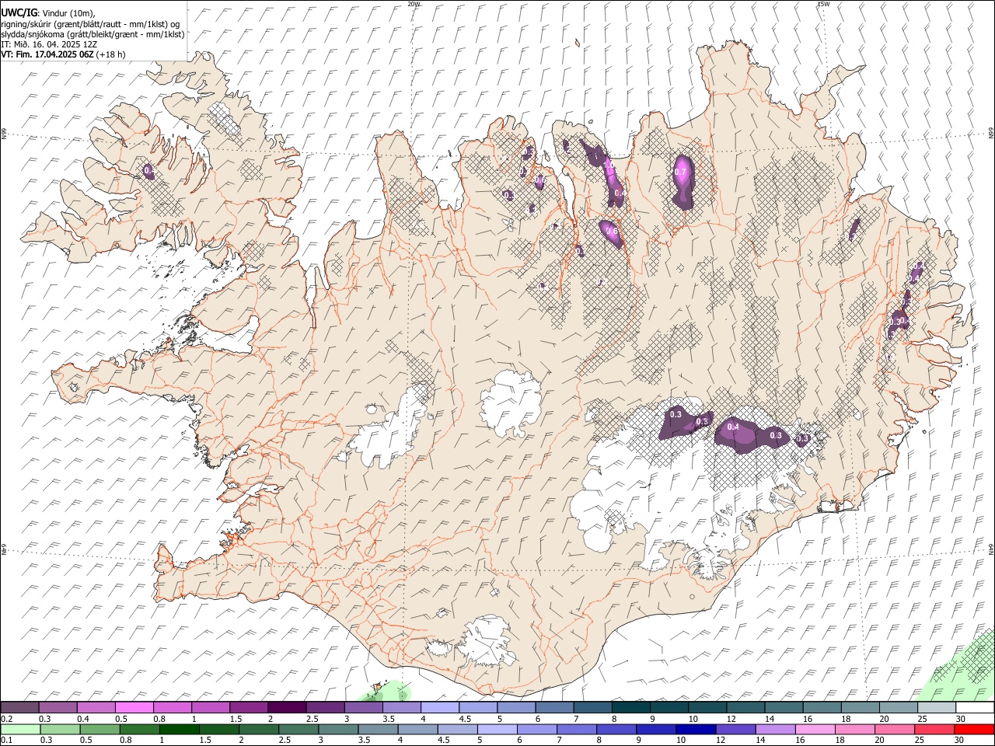Screen dimensions: 995x746
Task: Click the 0.7 value on the magenta snow blob
Action: [681, 172]
